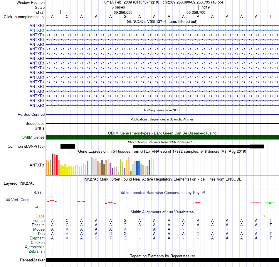Click the '69,256,700' ruler position
This screenshot has height=267, width=279.
pyautogui.click(x=196, y=12)
